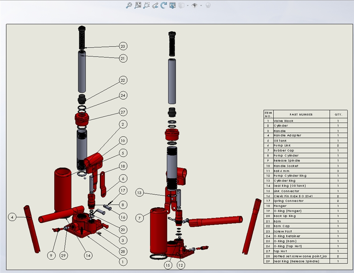This screenshot has height=273, width=354.
Task: Click balloon 2 annotation in left view
Action: 123,124
